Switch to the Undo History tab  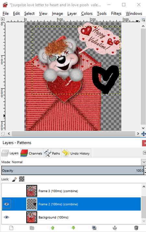pyautogui.click(x=76, y=153)
